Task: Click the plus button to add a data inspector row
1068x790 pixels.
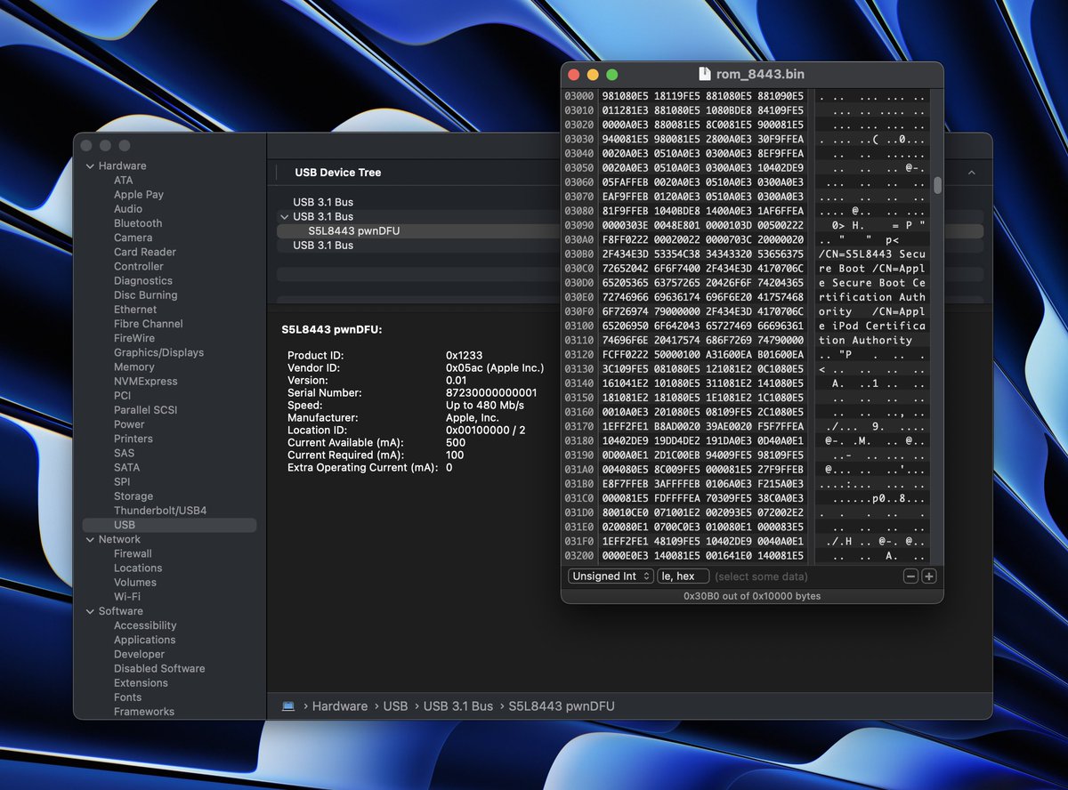Action: pos(928,576)
